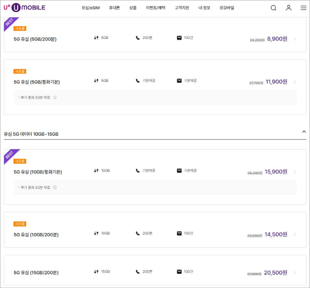
Task: Click the 11,900원 price
Action: [x=276, y=81]
